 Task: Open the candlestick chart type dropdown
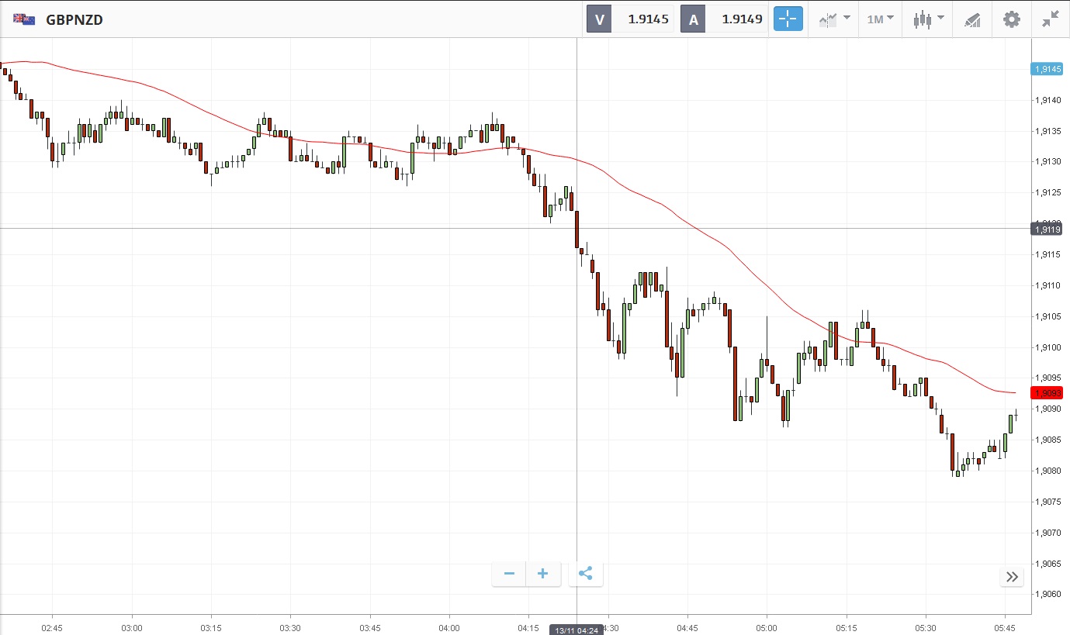click(x=927, y=19)
